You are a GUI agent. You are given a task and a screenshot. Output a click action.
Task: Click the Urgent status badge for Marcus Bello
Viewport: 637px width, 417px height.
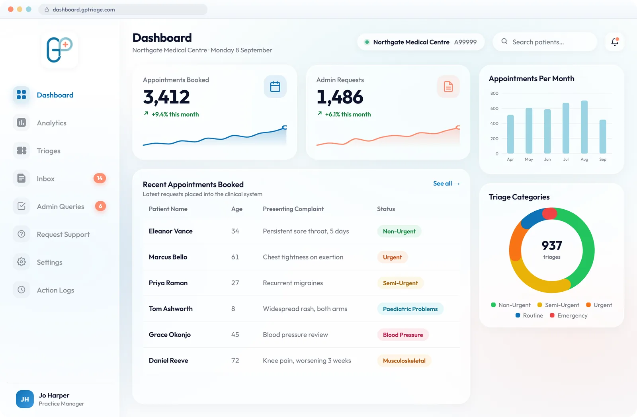(392, 257)
